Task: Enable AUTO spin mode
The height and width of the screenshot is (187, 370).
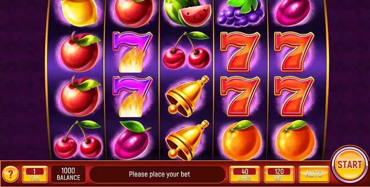Action: pos(314,174)
